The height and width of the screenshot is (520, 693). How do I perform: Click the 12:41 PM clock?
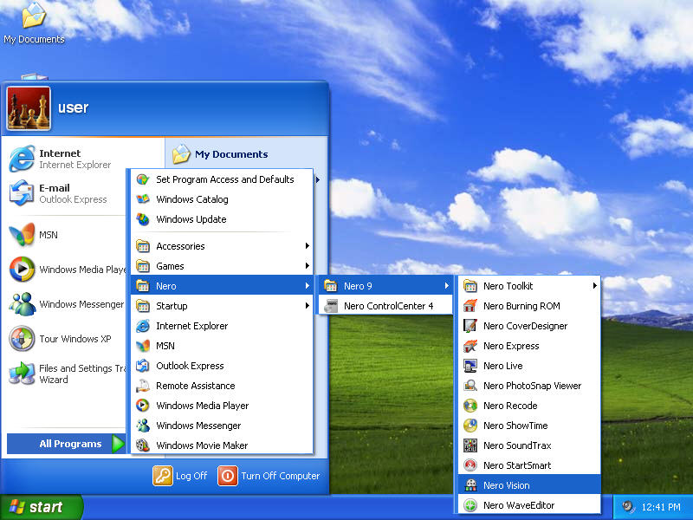[x=661, y=507]
